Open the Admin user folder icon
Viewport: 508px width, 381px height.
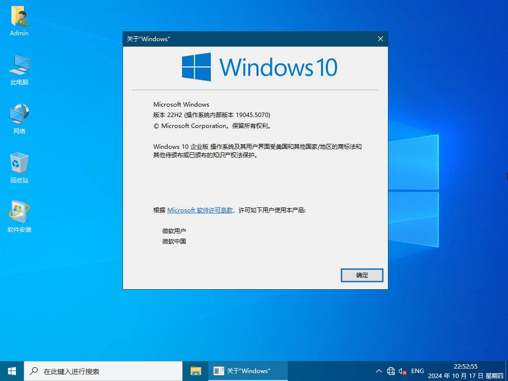click(19, 21)
